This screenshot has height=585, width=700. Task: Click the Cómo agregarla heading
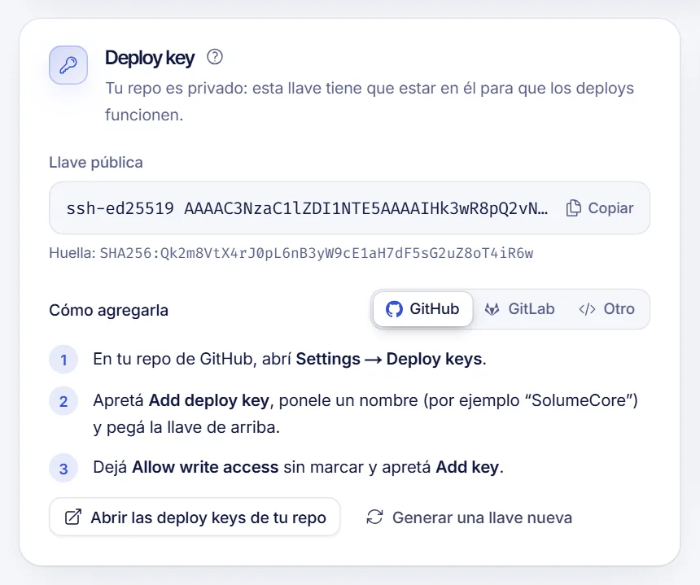[x=108, y=310]
